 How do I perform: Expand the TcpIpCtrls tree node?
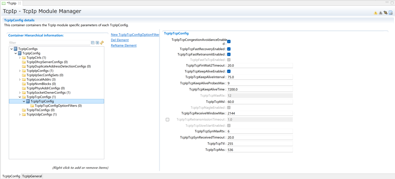pos(20,58)
